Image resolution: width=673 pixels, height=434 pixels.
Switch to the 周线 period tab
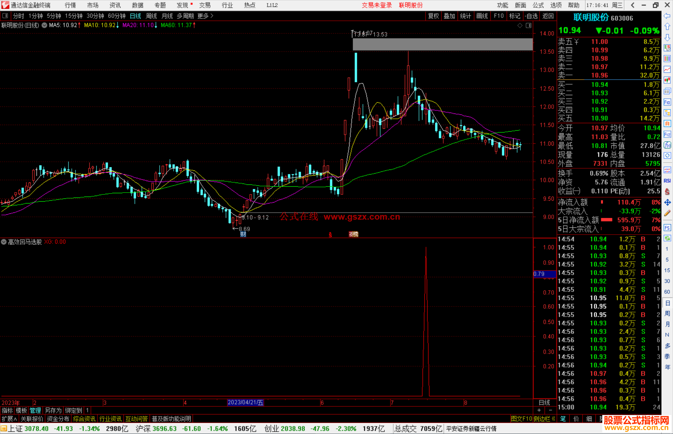(151, 16)
